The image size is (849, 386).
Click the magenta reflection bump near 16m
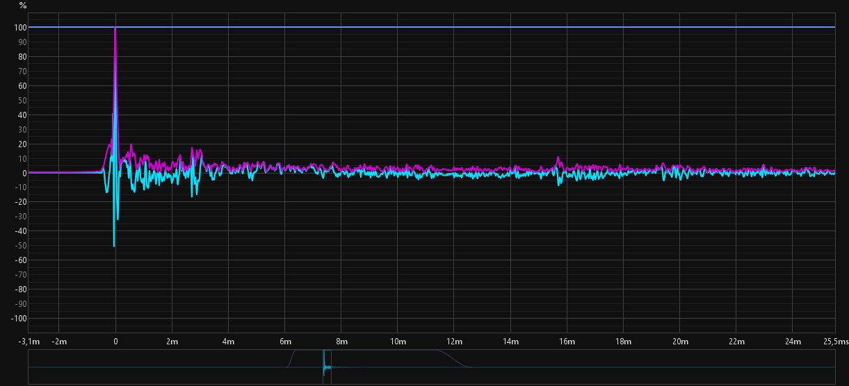tap(558, 159)
